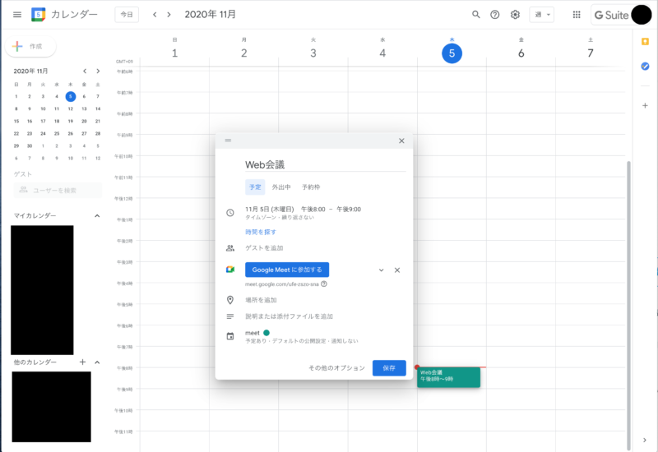The width and height of the screenshot is (658, 452).
Task: Open the calendar search icon
Action: coord(476,15)
